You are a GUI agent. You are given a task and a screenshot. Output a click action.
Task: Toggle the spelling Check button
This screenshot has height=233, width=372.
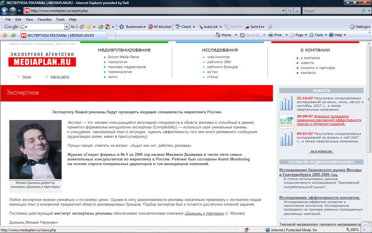click(183, 27)
